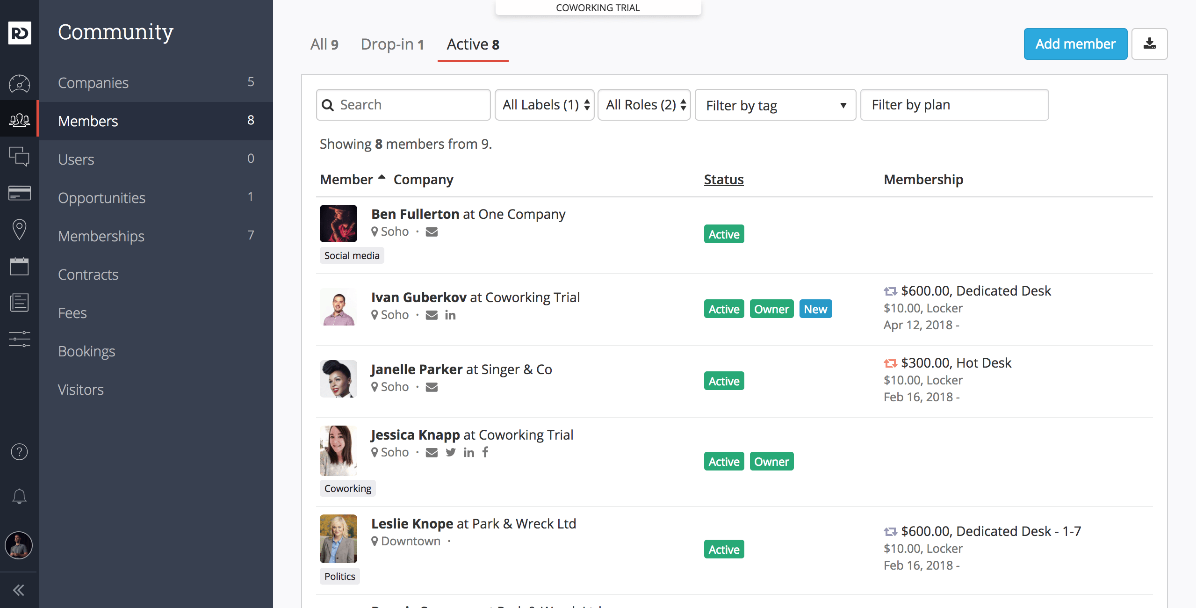Click the search magnifier icon
The height and width of the screenshot is (608, 1196).
[x=328, y=105]
